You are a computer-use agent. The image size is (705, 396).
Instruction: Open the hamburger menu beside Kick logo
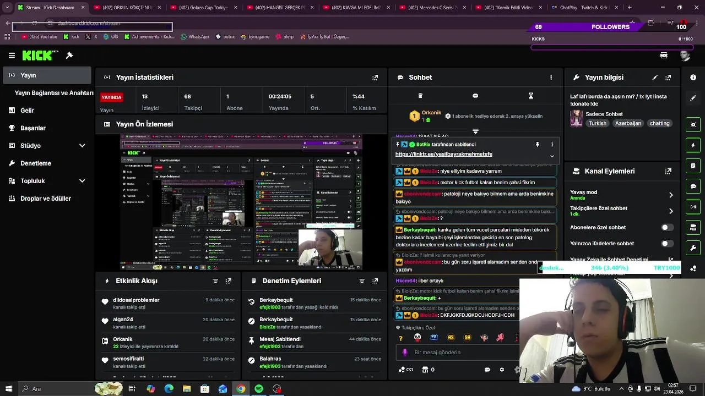(12, 56)
